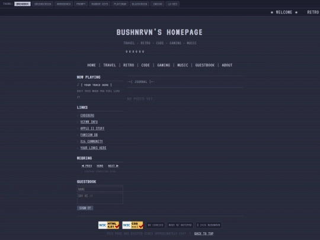Click the Now Playing heading
Image resolution: width=320 pixels, height=240 pixels.
[x=88, y=77]
